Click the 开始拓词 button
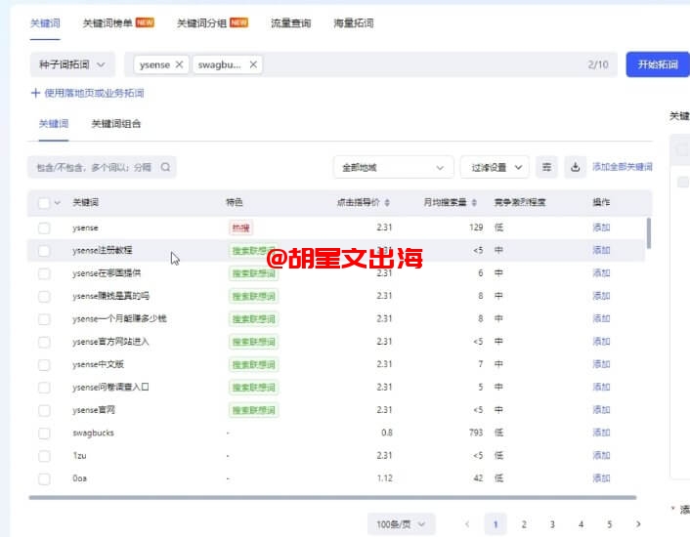 (658, 64)
